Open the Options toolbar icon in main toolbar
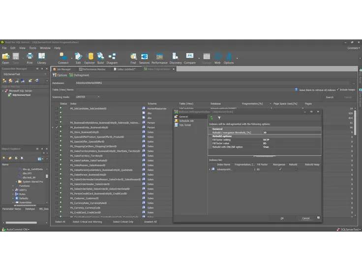The image size is (362, 271). 229,56
